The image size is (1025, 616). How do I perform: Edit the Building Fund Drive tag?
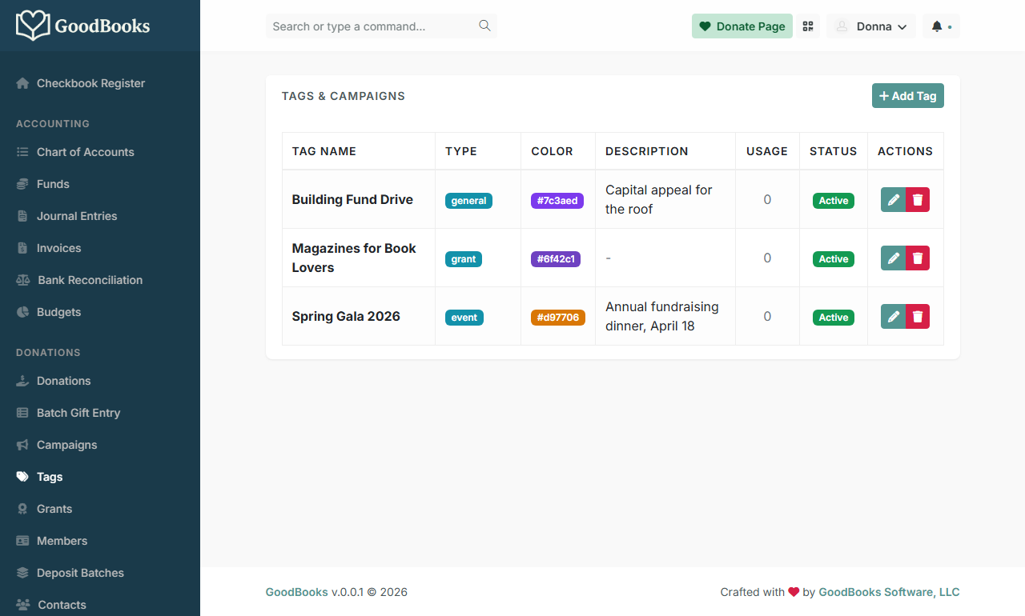point(893,199)
